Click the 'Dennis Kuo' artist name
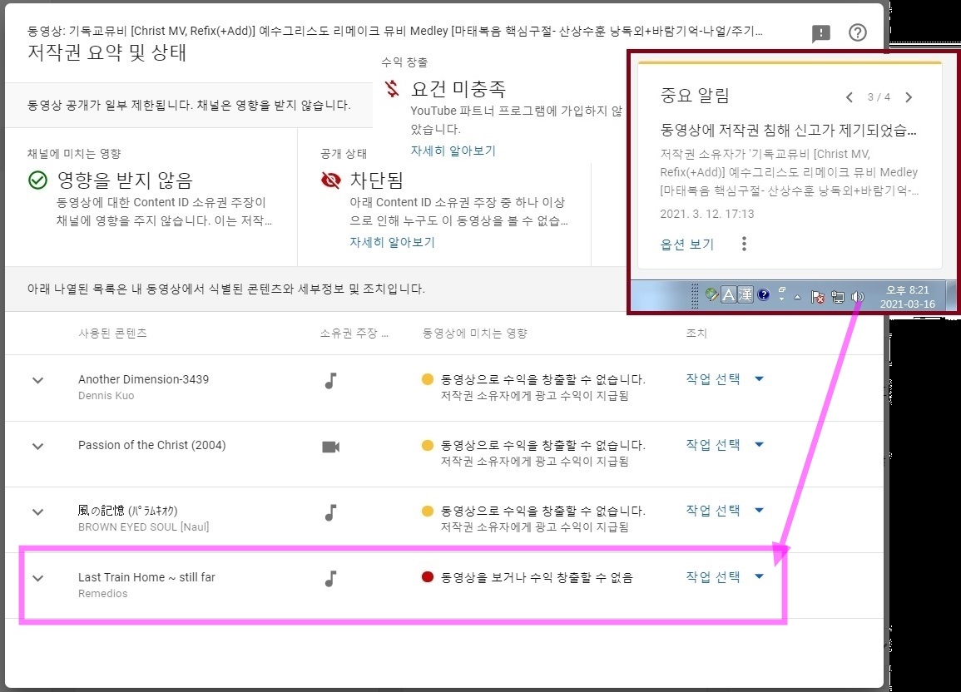Viewport: 961px width, 692px height. click(106, 396)
